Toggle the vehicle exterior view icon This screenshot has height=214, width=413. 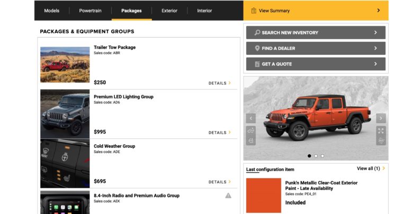click(x=251, y=131)
